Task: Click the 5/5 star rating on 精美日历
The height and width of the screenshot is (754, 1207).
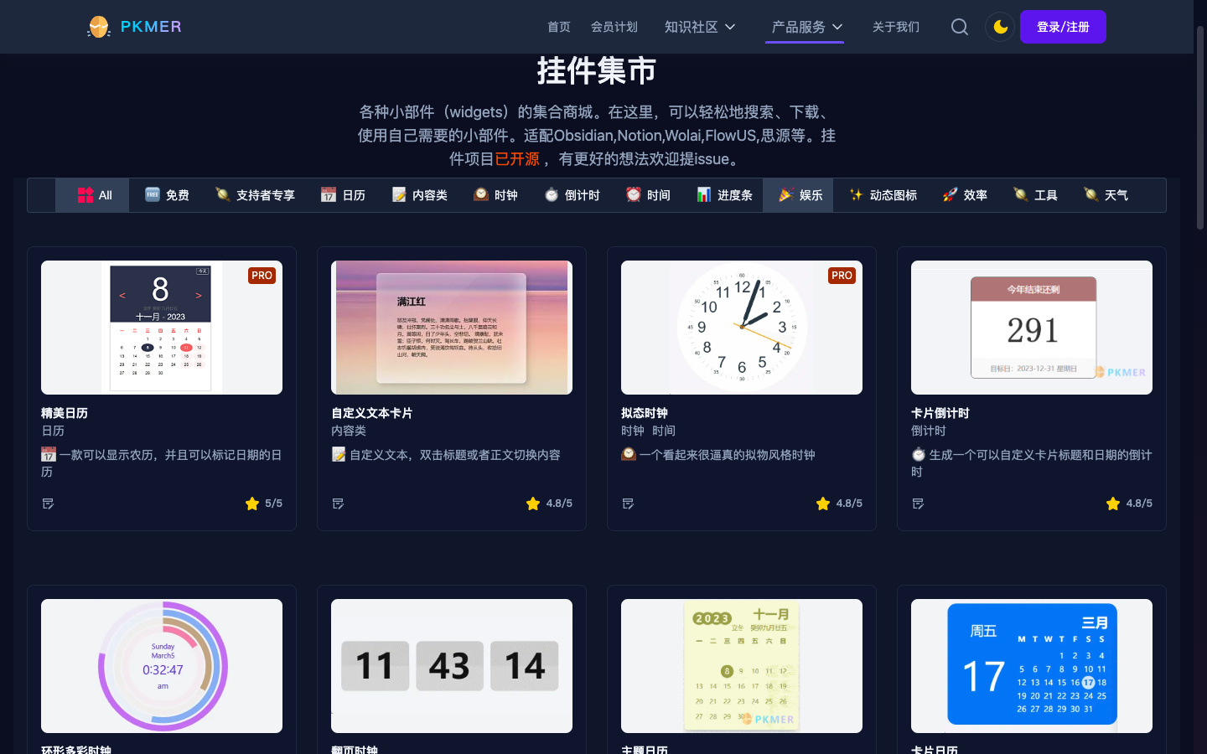Action: tap(264, 504)
